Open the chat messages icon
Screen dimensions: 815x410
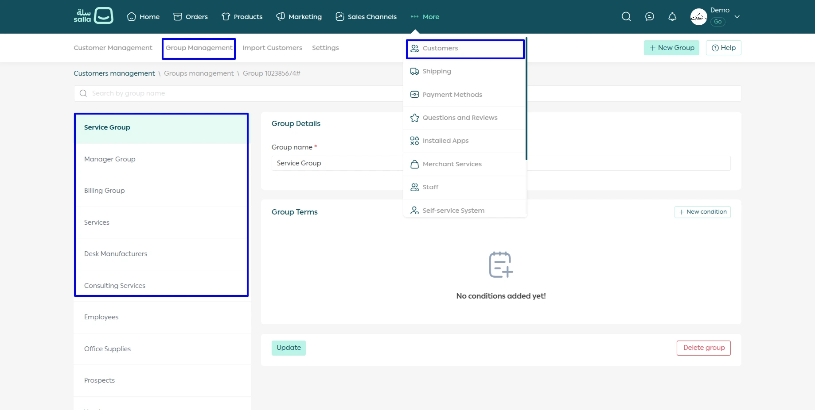pyautogui.click(x=649, y=17)
